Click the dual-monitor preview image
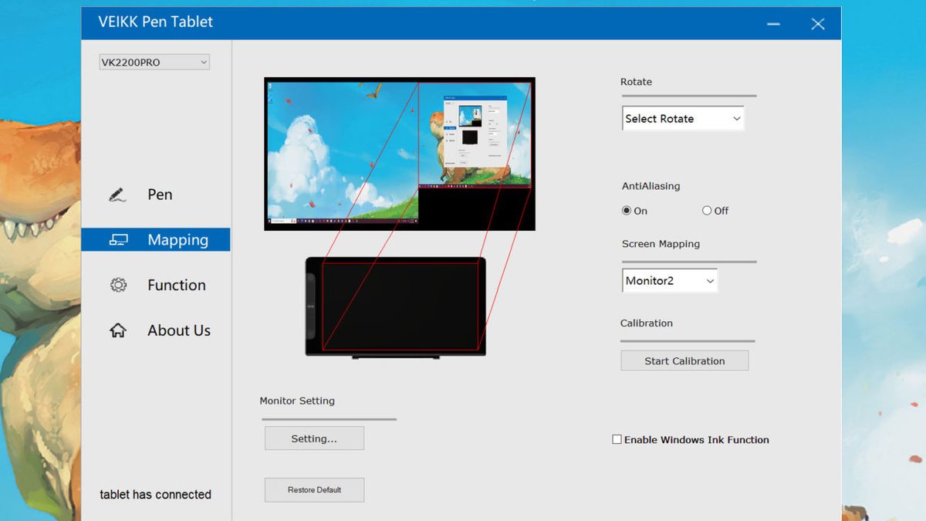Screen dimensions: 926x521 (400, 153)
